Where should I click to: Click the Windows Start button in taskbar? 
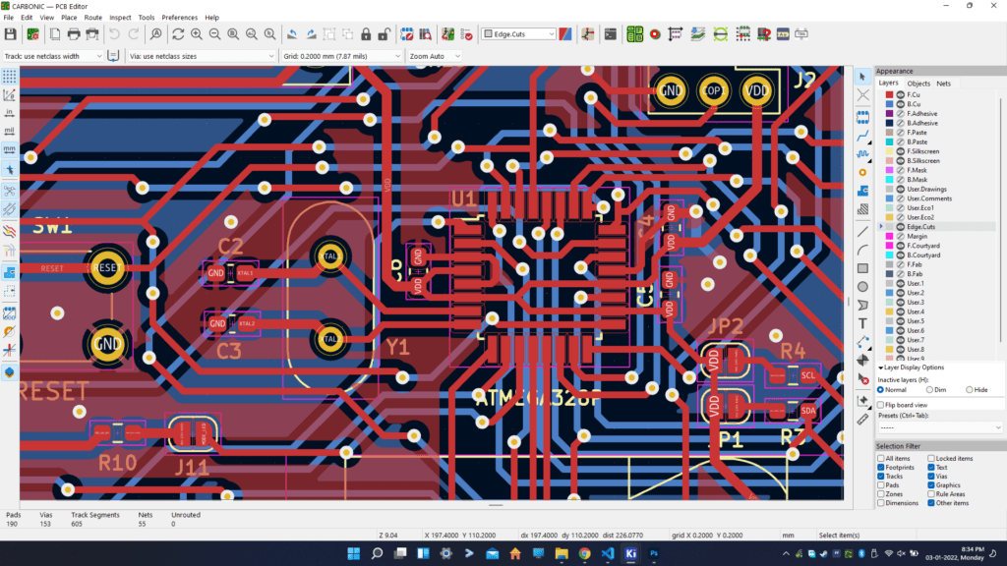(353, 553)
